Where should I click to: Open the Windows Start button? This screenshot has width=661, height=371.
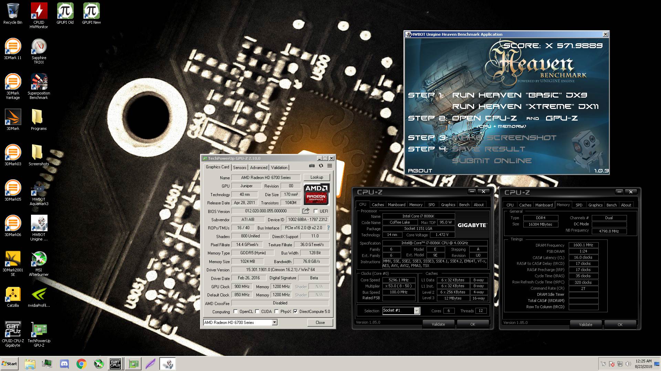[10, 364]
